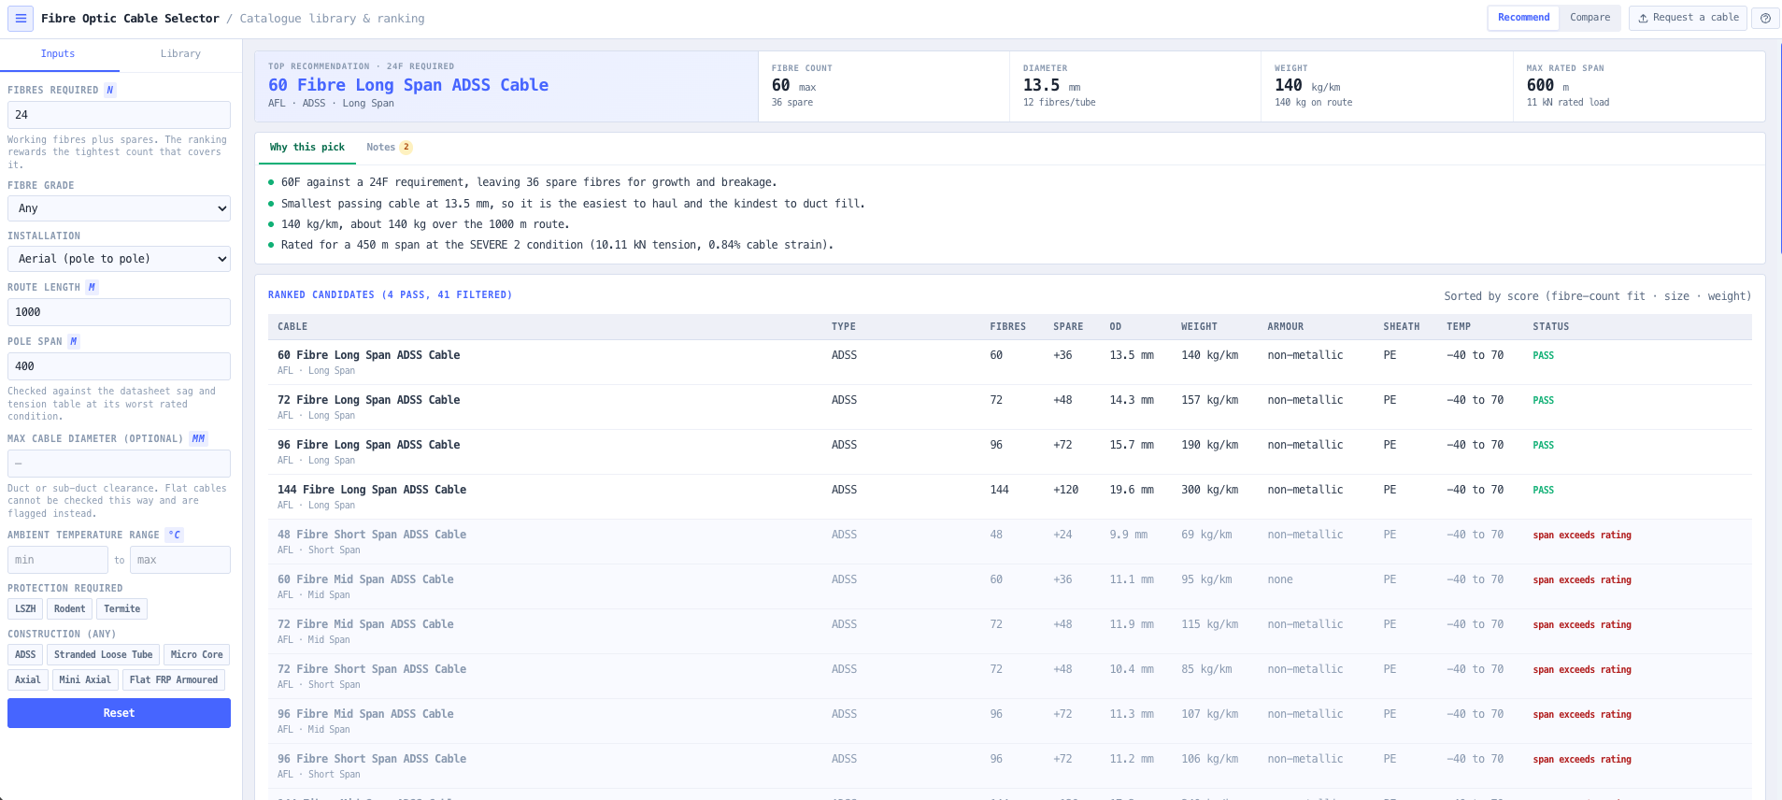Toggle the Micro Core construction chip

click(x=197, y=655)
